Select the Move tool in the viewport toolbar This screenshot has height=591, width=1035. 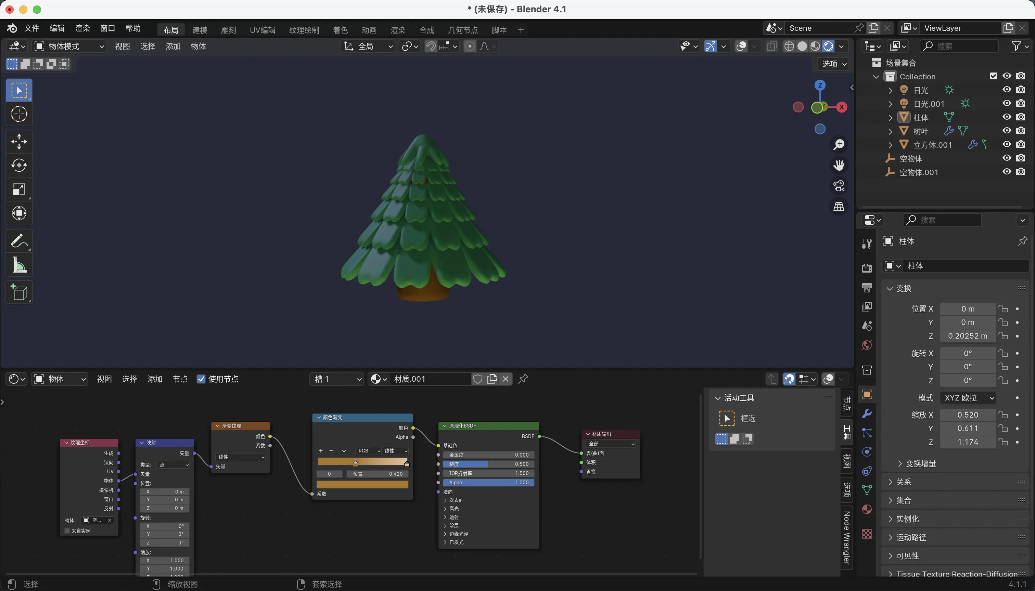point(19,142)
